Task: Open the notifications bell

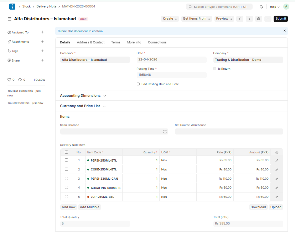Action: pos(261,6)
